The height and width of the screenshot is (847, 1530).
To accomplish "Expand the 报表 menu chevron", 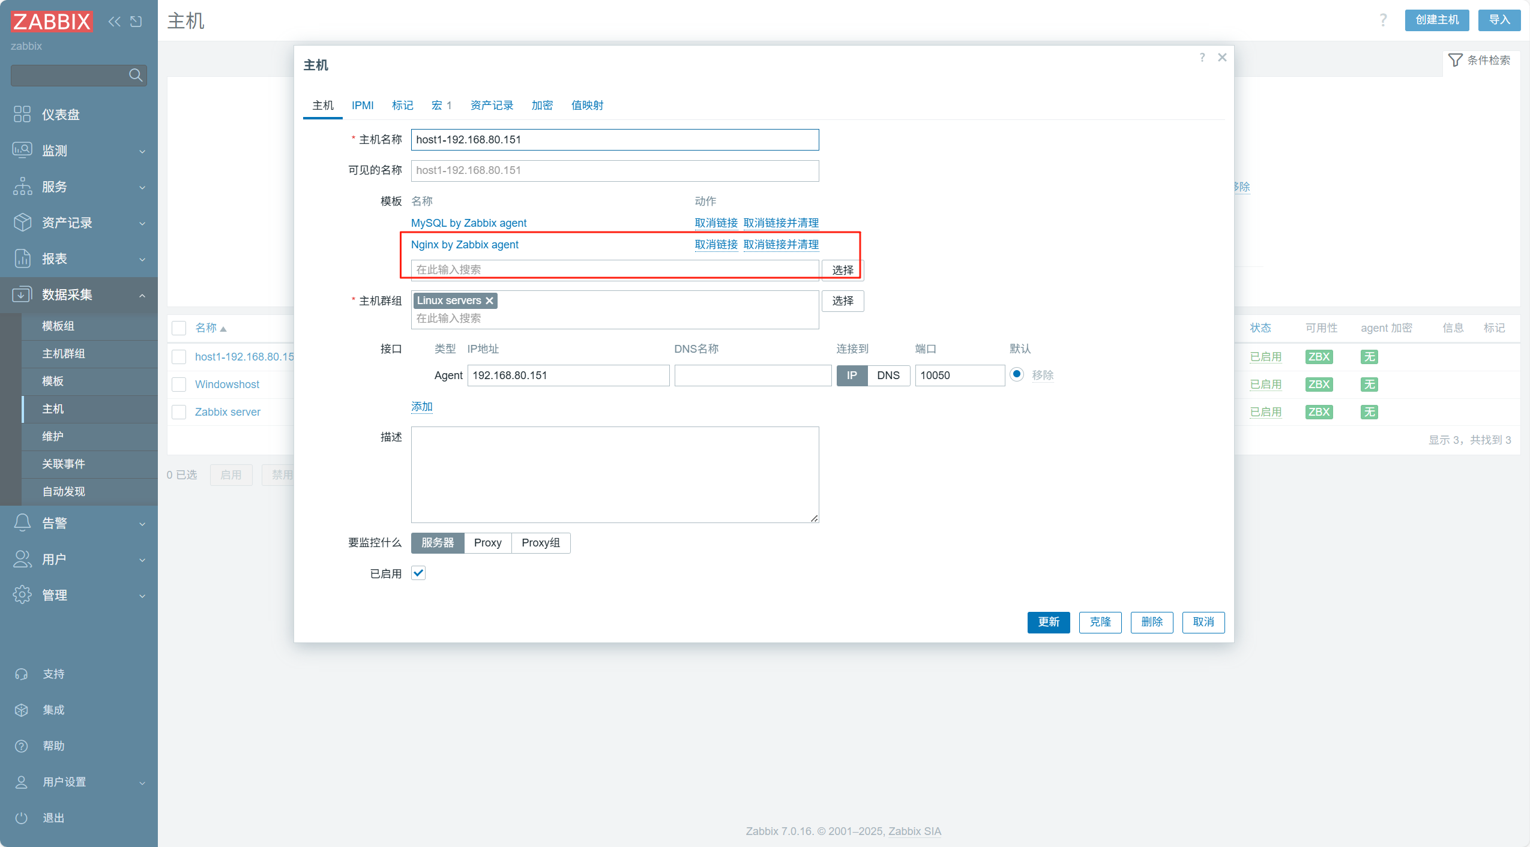I will click(142, 259).
